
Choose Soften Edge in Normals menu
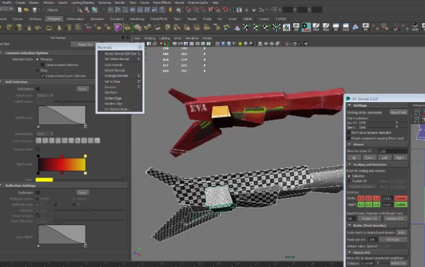[x=112, y=97]
